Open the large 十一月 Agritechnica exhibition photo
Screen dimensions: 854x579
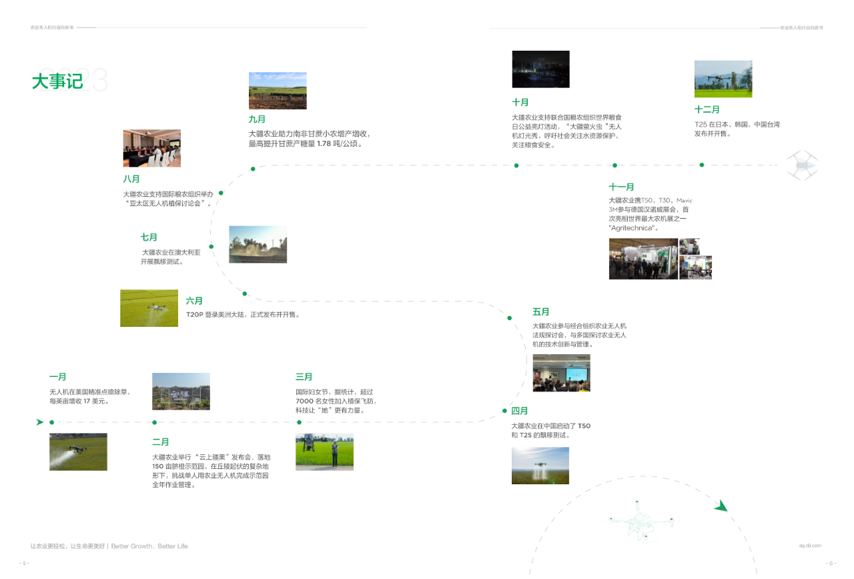pos(643,259)
